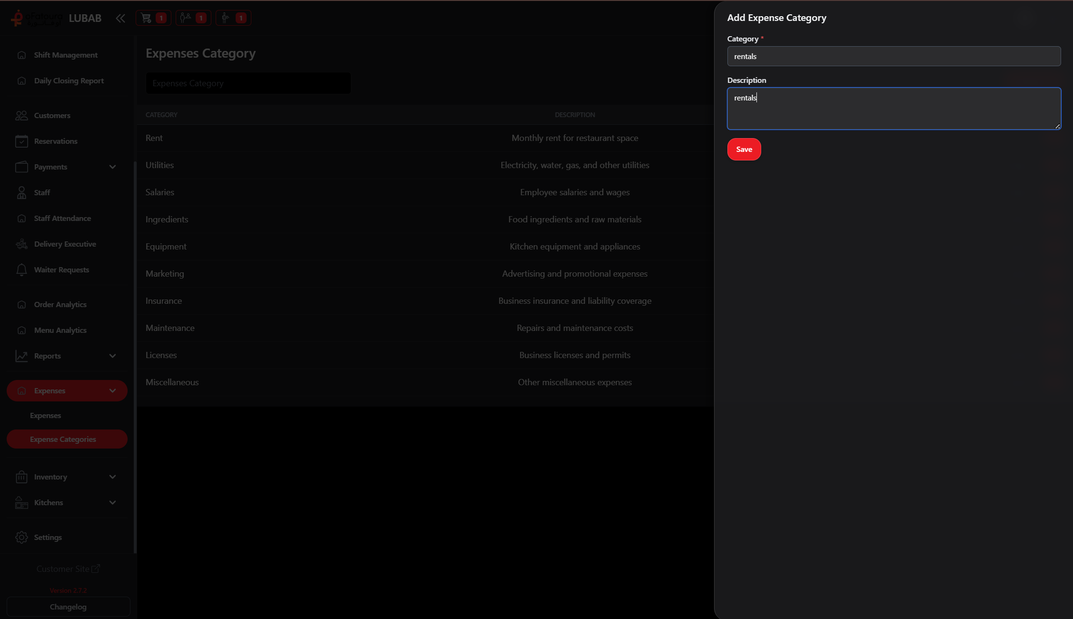The image size is (1073, 619).
Task: Click the Reservations calendar icon
Action: 21,141
